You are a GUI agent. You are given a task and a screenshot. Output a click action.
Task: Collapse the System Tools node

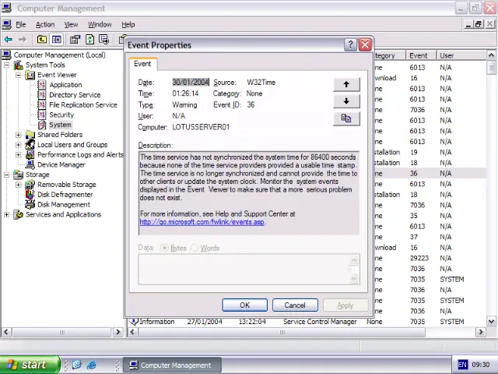coord(6,65)
